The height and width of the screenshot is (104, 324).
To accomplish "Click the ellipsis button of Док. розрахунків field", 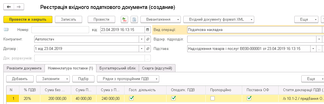I will point(147,58).
